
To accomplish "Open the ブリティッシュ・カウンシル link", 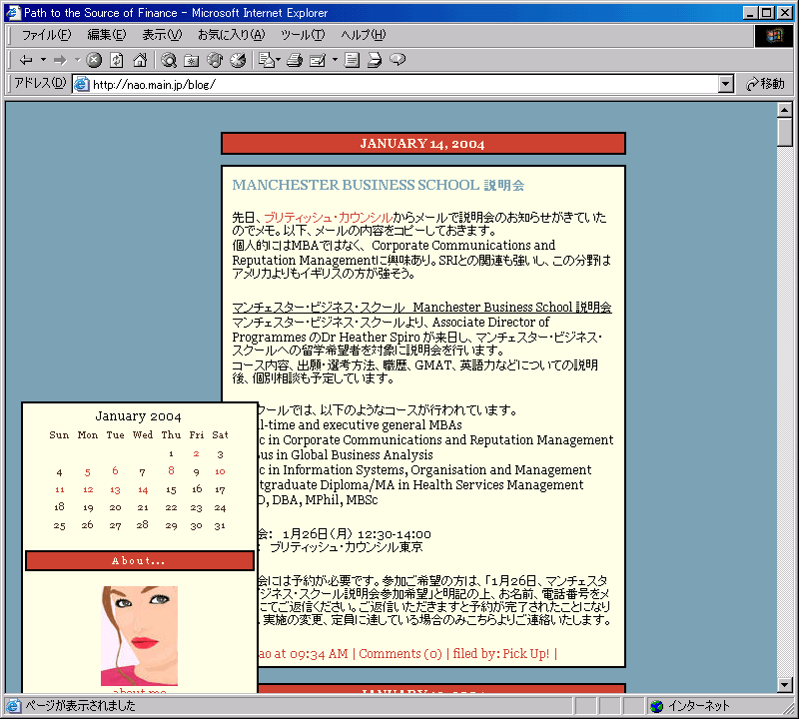I will (x=329, y=218).
